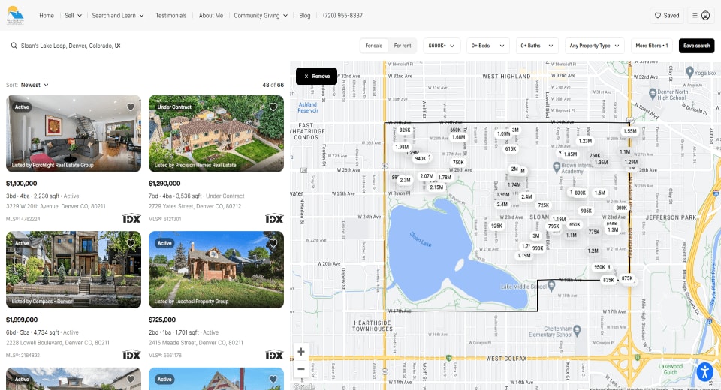
Task: Zoom out on the map
Action: click(x=300, y=369)
